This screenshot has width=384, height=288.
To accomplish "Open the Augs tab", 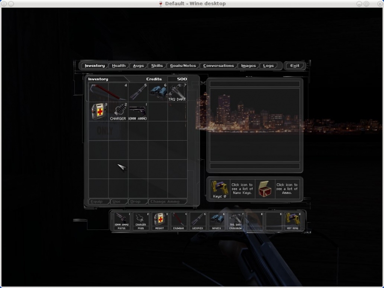I will [138, 66].
